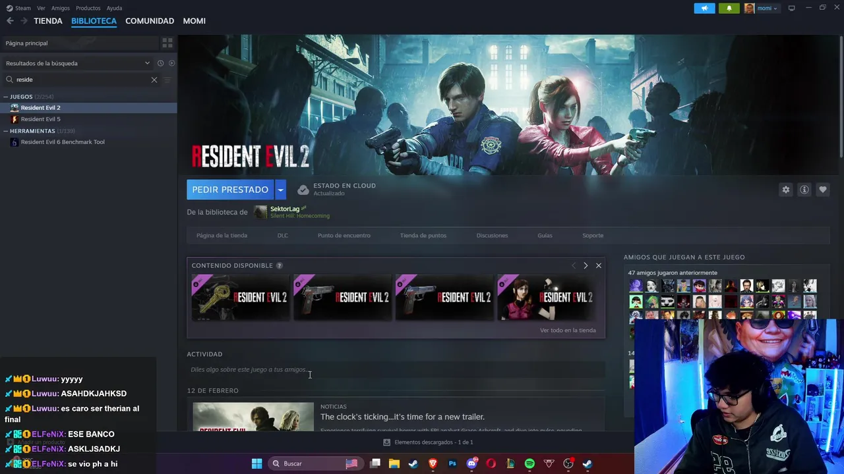Open the Amigos menu
Screen dimensions: 844x474
pyautogui.click(x=61, y=8)
